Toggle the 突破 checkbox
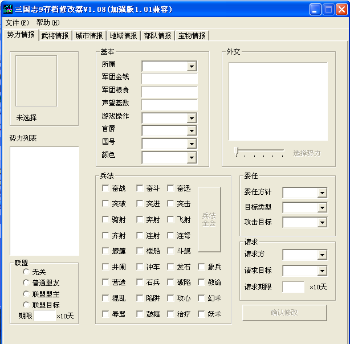 (105, 203)
